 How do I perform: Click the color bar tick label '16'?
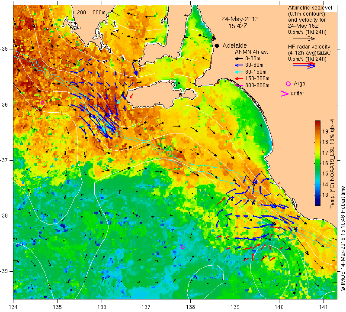coord(325,163)
